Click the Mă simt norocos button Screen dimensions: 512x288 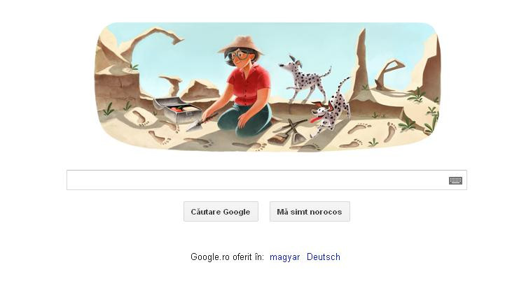coord(310,211)
